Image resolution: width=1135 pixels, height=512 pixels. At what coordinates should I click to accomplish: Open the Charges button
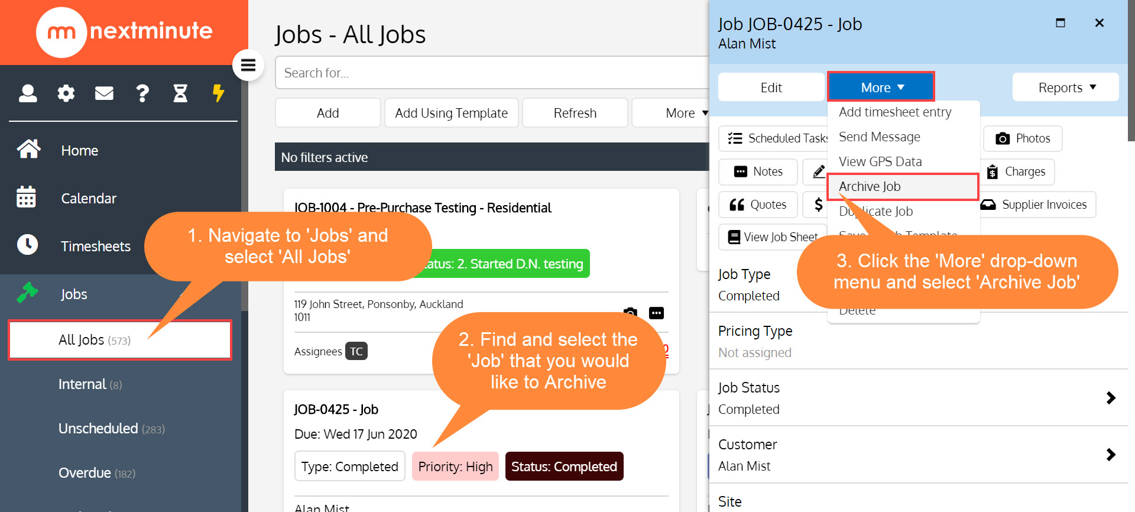tap(1018, 171)
